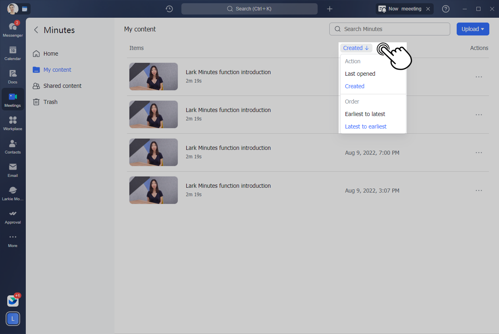Expand More apps in the sidebar
Viewport: 499px width, 334px height.
(x=12, y=240)
